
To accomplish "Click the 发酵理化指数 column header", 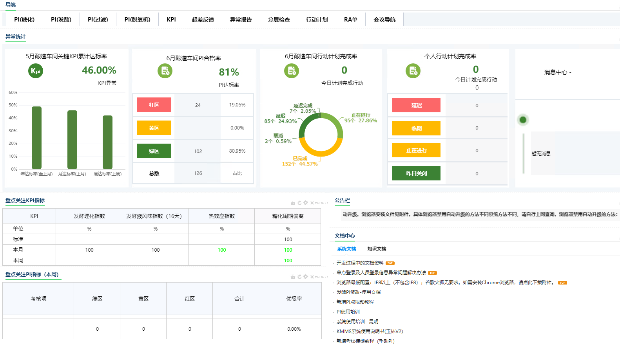I will (89, 216).
